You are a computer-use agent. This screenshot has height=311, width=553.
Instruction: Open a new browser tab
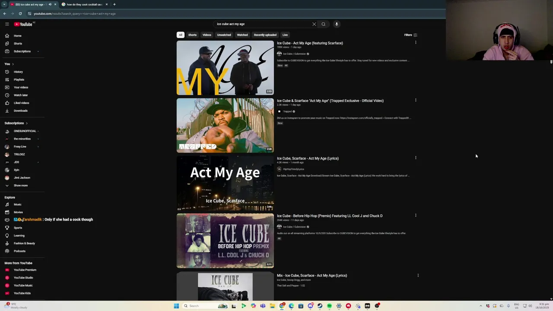(x=114, y=4)
